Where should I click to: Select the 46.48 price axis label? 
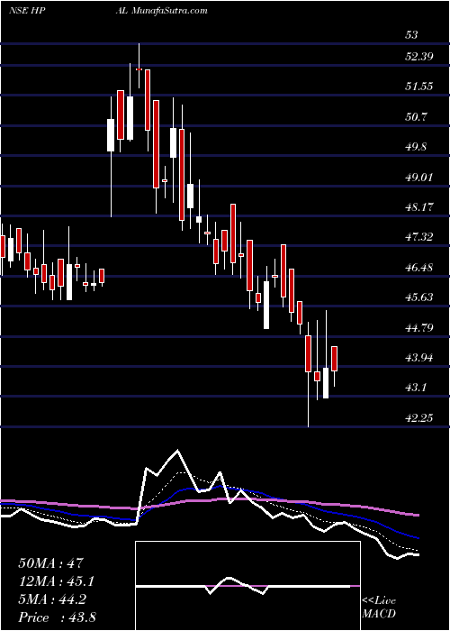pyautogui.click(x=418, y=267)
